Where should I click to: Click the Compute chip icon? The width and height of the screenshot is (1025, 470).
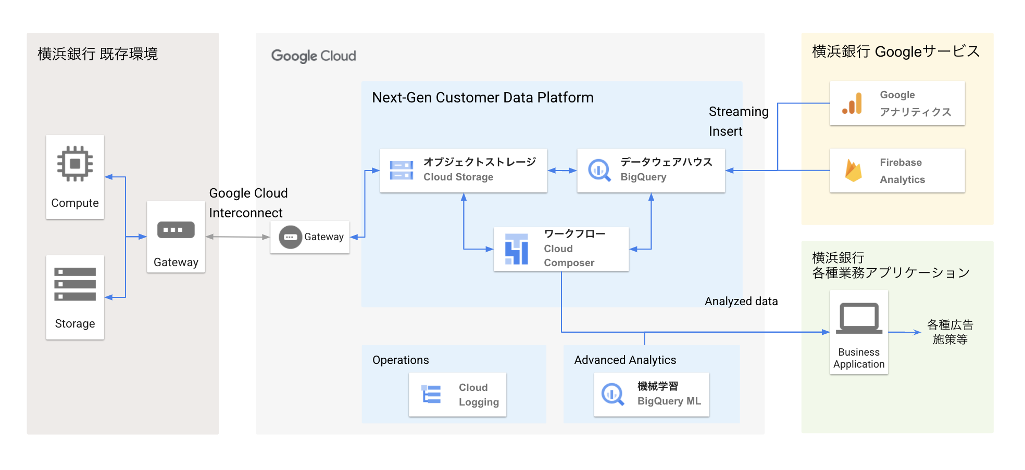75,164
